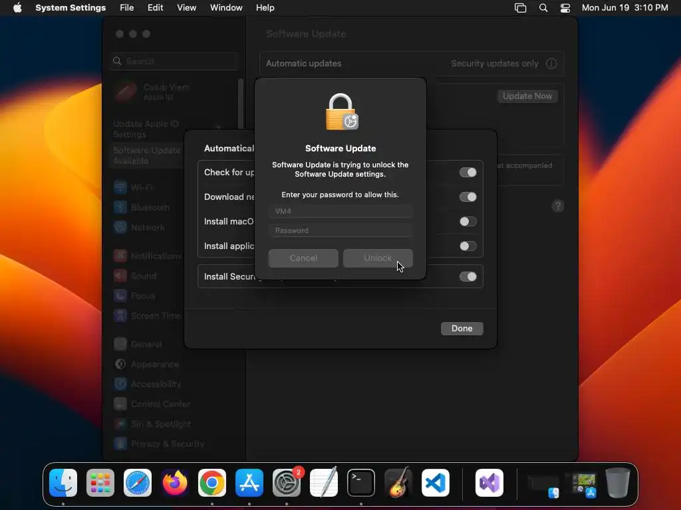
Task: Click the Update Now button
Action: [x=527, y=96]
